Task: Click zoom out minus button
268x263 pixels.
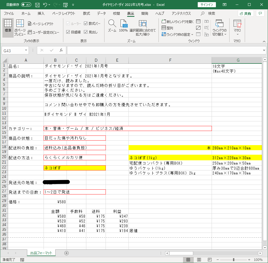Action: 217,260
